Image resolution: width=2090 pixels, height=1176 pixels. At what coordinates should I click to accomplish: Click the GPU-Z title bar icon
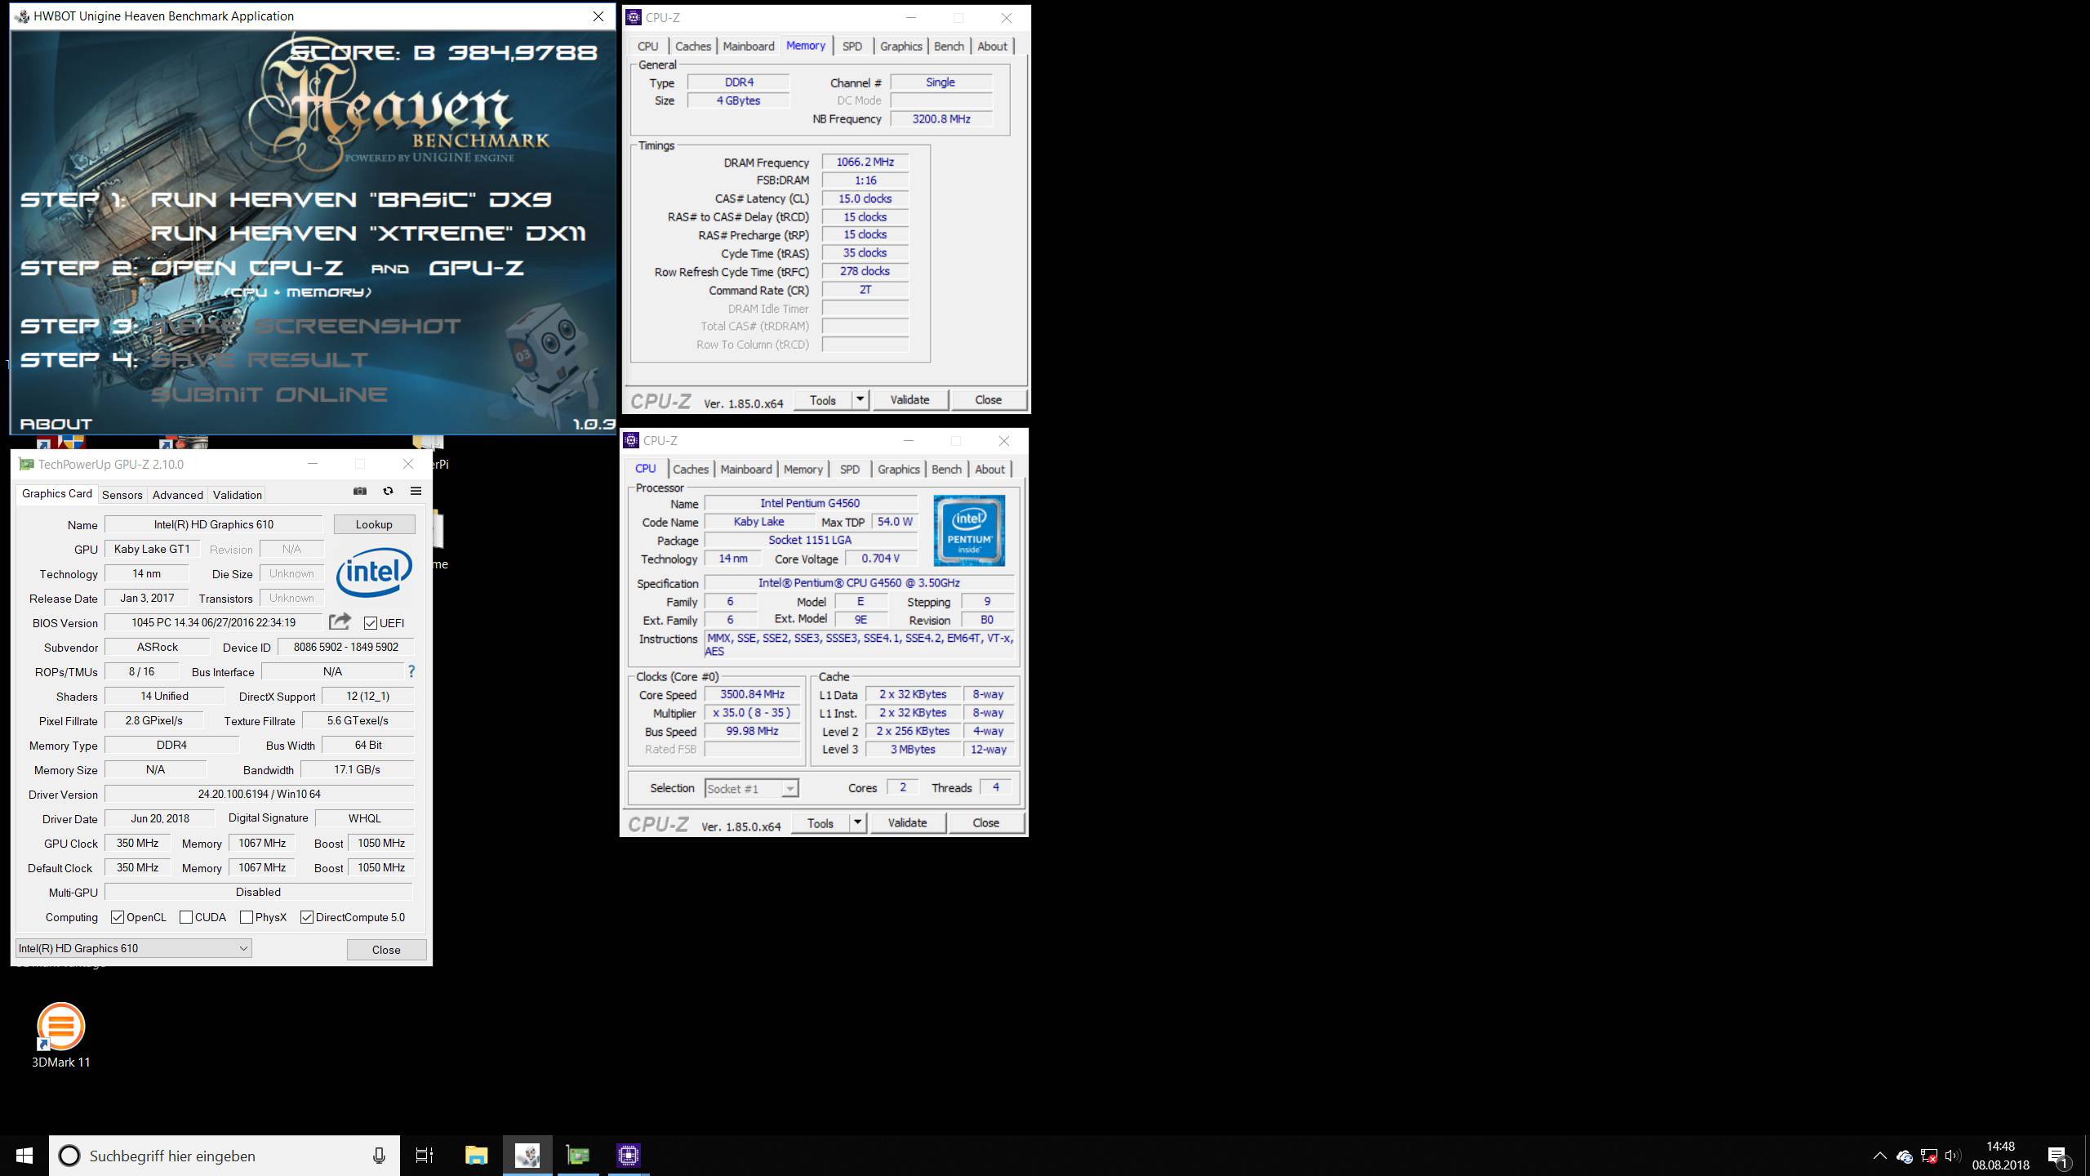26,464
